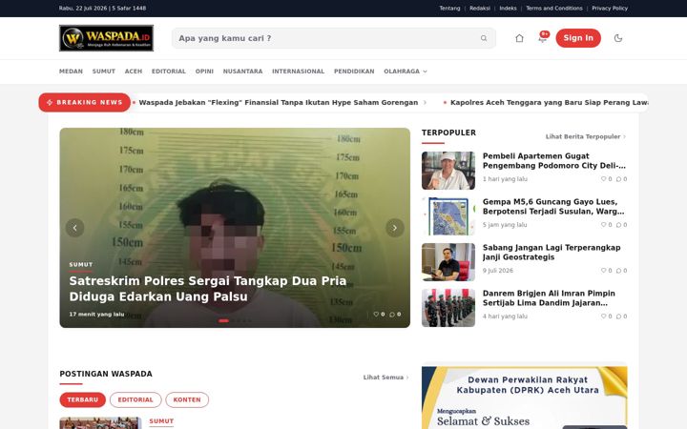Screen dimensions: 687x429
Task: Open the Danrem Brigjen Ali Imran thumbnail
Action: [x=448, y=308]
